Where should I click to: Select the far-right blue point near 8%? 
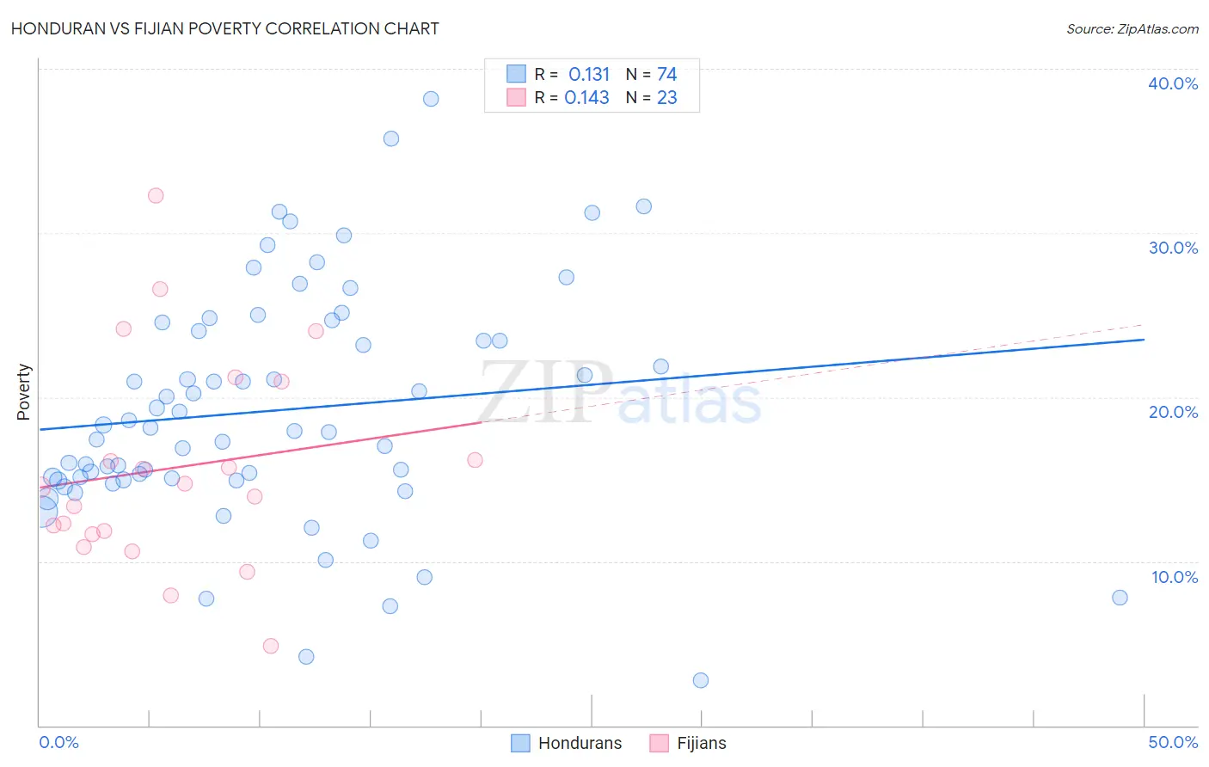click(x=1120, y=598)
